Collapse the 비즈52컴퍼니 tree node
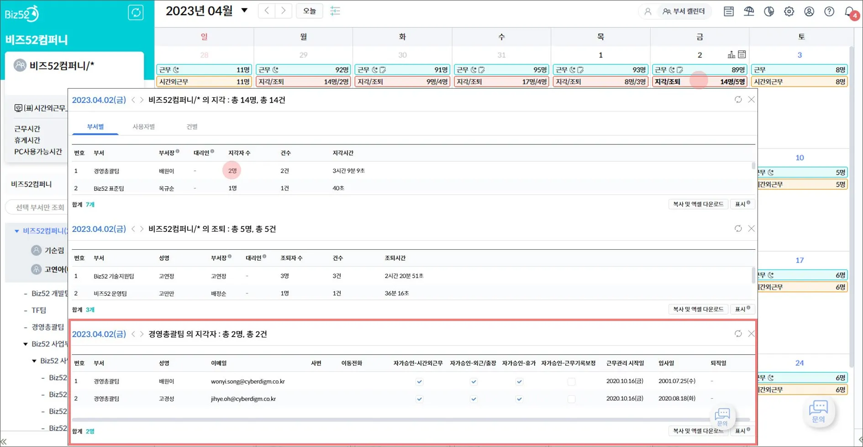 click(17, 231)
